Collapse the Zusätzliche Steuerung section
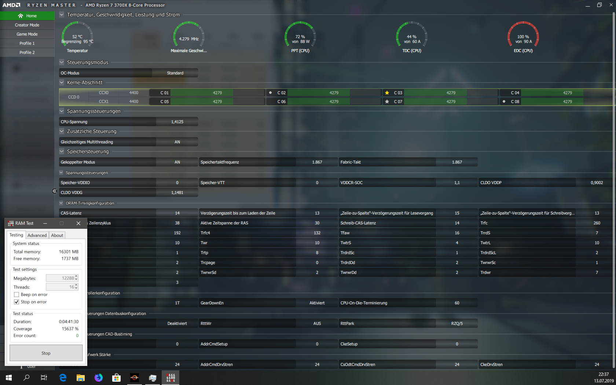This screenshot has width=616, height=385. coord(62,131)
